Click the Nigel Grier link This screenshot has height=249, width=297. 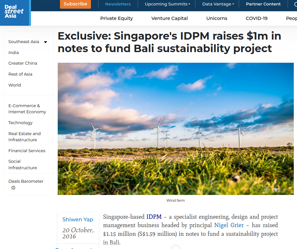point(229,225)
